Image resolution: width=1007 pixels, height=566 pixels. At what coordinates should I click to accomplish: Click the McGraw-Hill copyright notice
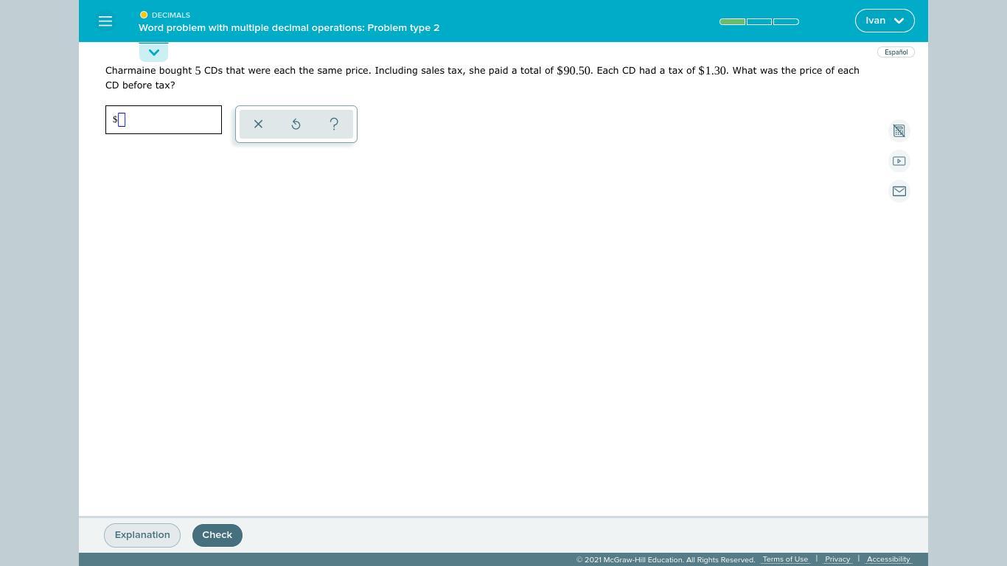(666, 560)
